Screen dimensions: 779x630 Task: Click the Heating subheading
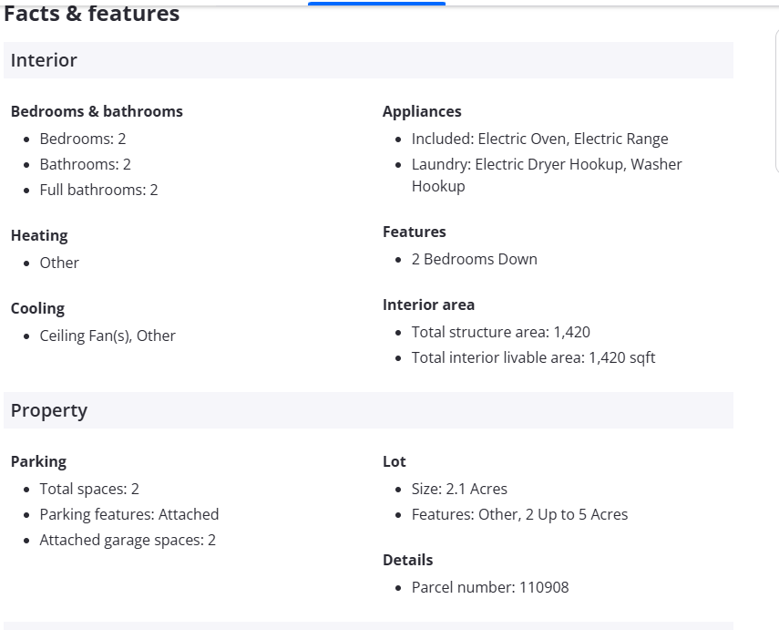pyautogui.click(x=39, y=235)
